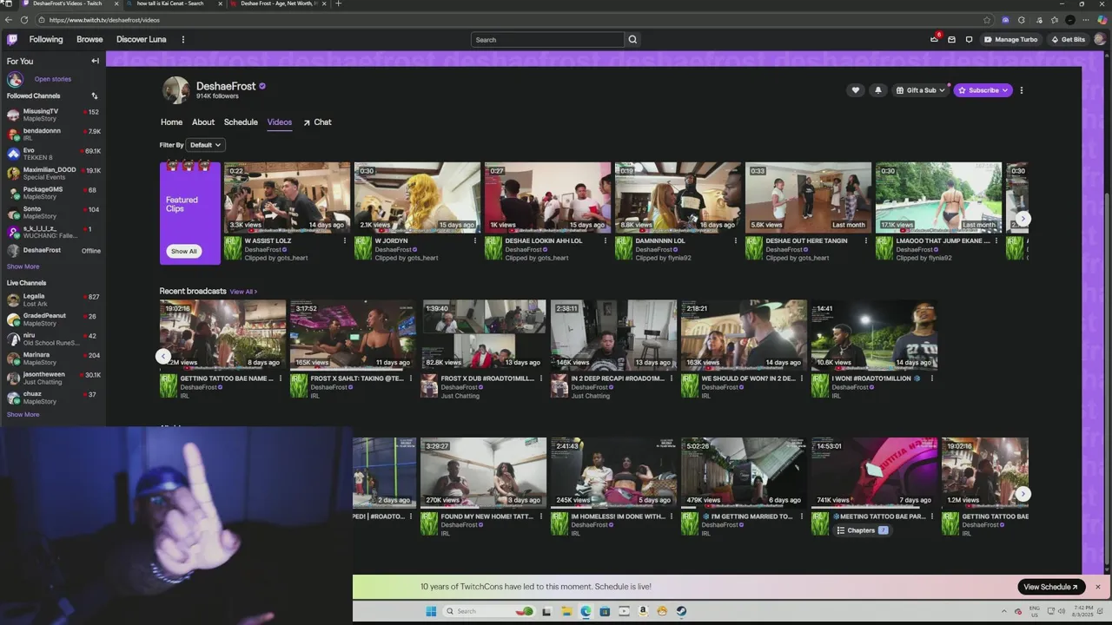Click the Get Bits button
Screen dimensions: 1112x625
point(1068,39)
